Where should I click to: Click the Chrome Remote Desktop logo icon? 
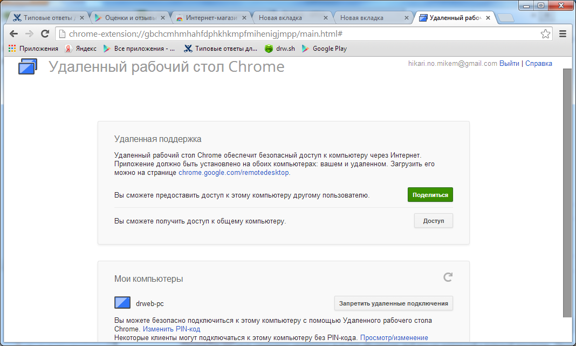click(x=28, y=66)
